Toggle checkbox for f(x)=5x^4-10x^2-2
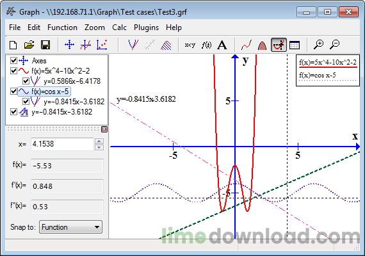This screenshot has height=256, width=365. pos(13,71)
